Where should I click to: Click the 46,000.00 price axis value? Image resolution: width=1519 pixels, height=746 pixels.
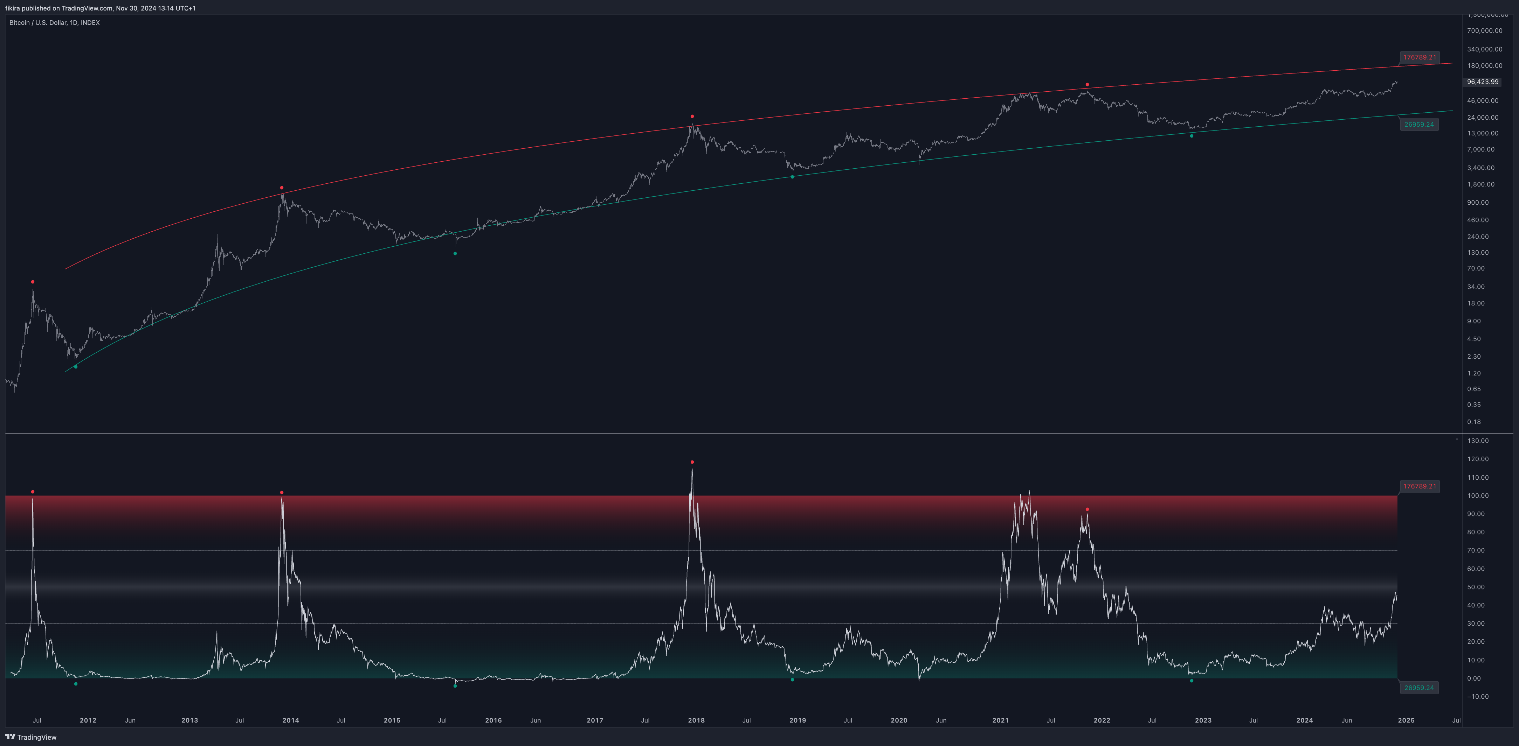1483,101
